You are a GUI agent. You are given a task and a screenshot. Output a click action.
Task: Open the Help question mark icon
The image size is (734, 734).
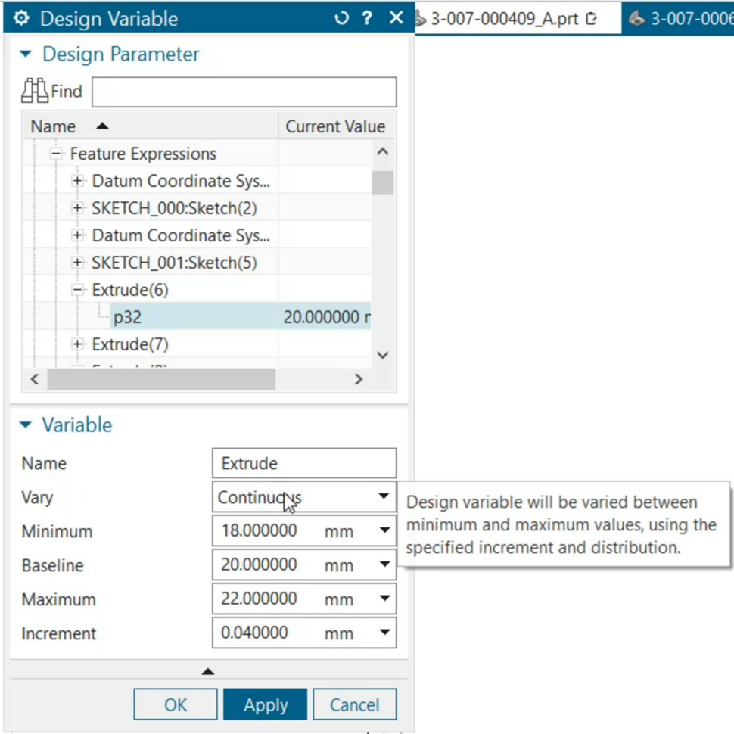(368, 18)
